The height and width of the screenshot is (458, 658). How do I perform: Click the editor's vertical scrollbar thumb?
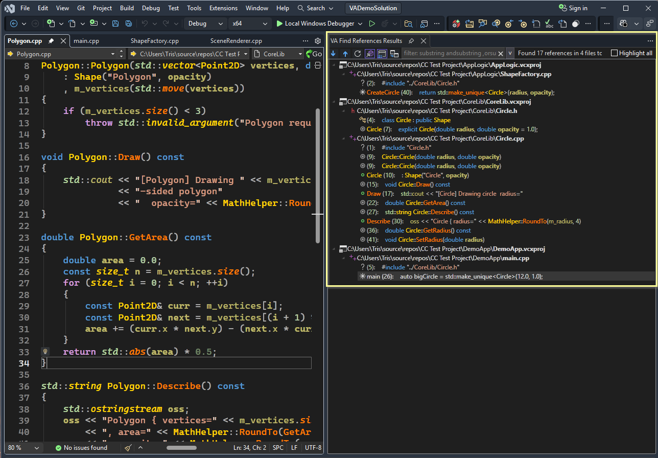(318, 175)
